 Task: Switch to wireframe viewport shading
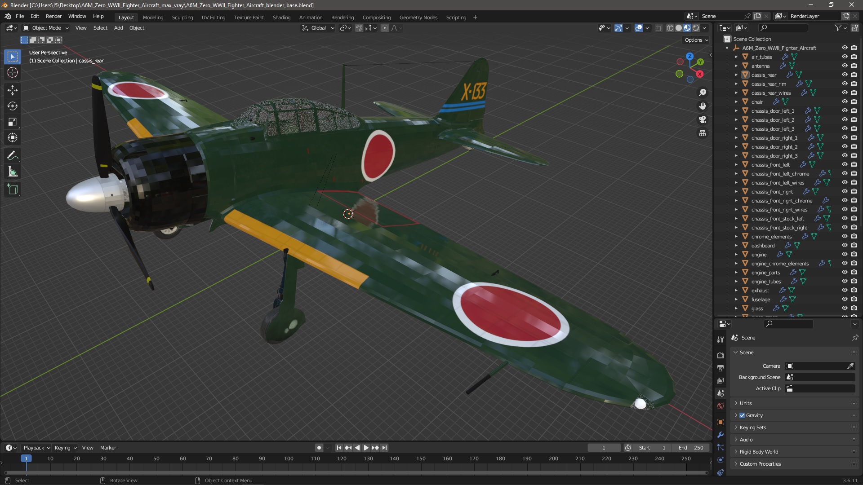coord(670,28)
